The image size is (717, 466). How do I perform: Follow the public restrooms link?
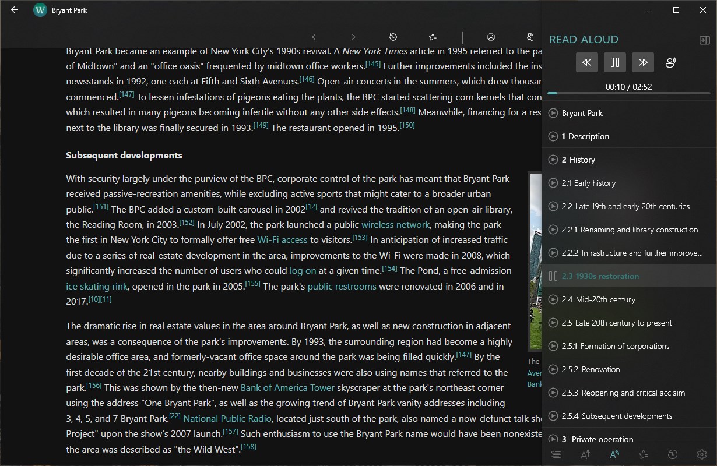342,286
